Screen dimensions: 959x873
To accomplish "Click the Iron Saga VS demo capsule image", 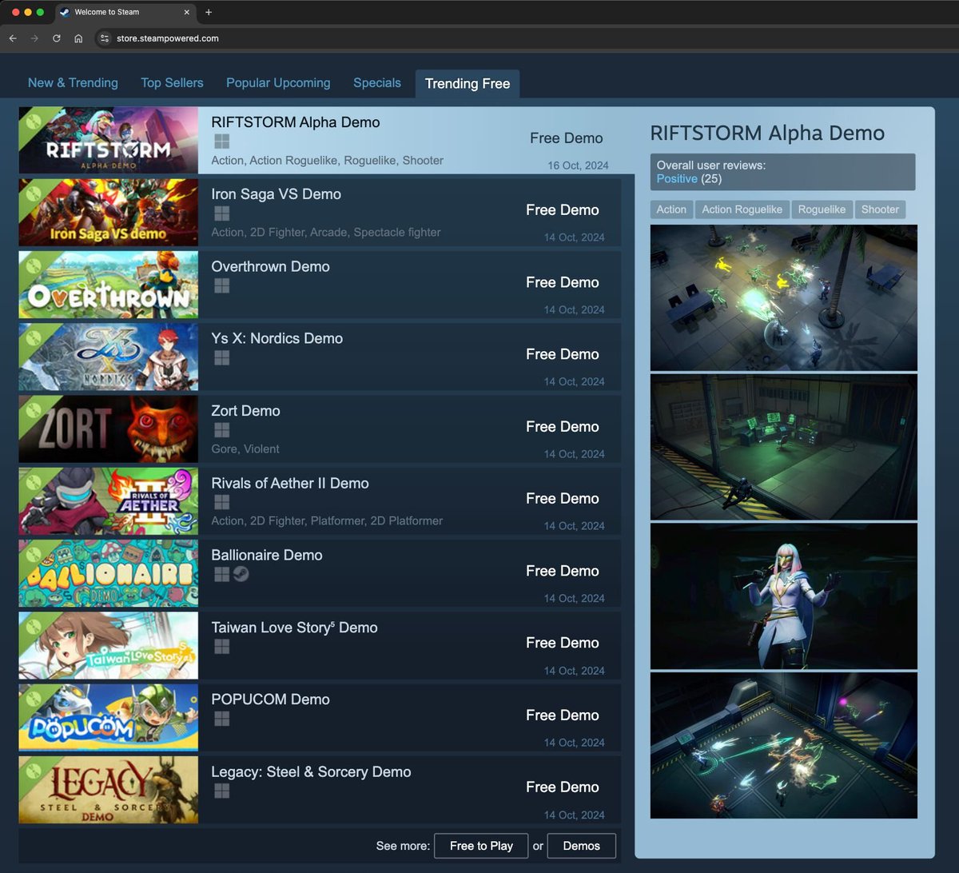I will [109, 213].
